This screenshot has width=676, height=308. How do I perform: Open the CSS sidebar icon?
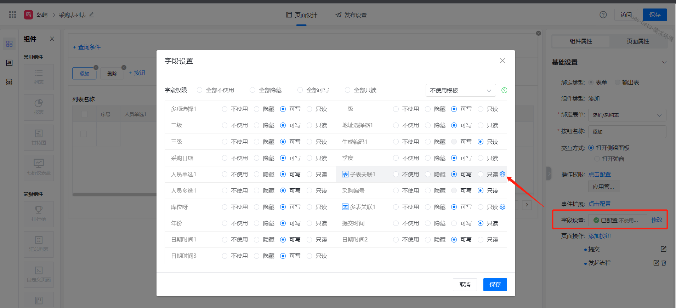[9, 82]
